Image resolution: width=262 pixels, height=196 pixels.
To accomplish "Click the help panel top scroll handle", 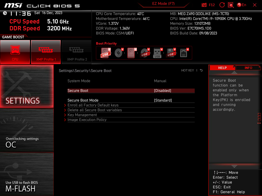I will 234,72.
